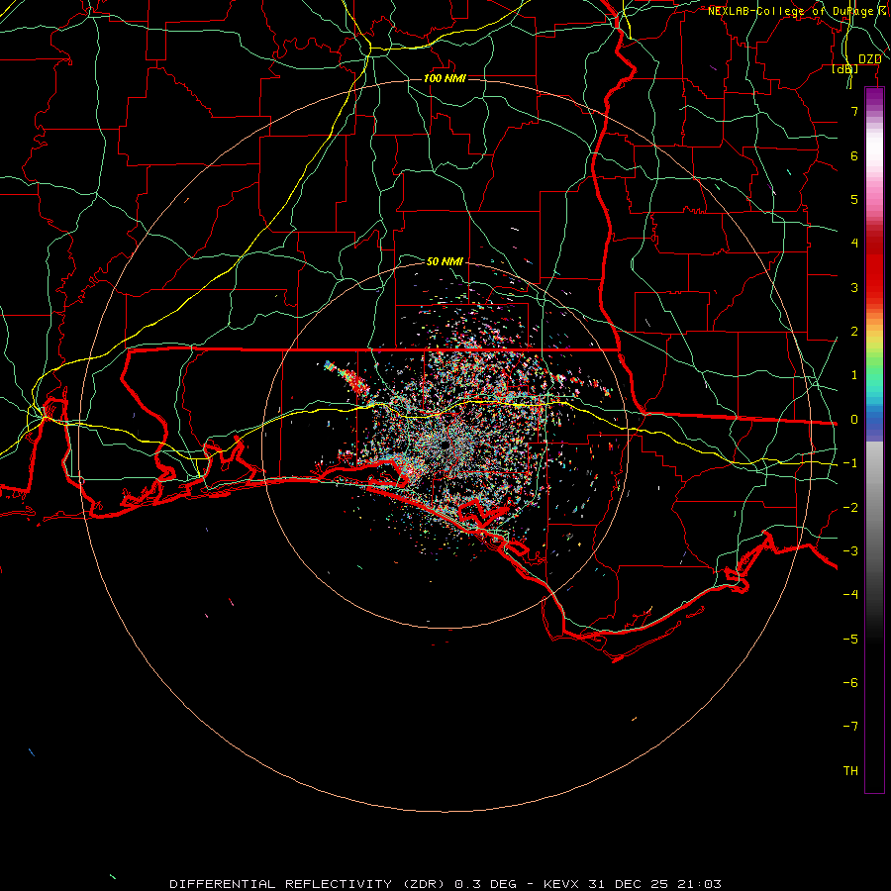This screenshot has width=891, height=891.
Task: Select the "2" tick label on the color scale
Action: [x=854, y=332]
